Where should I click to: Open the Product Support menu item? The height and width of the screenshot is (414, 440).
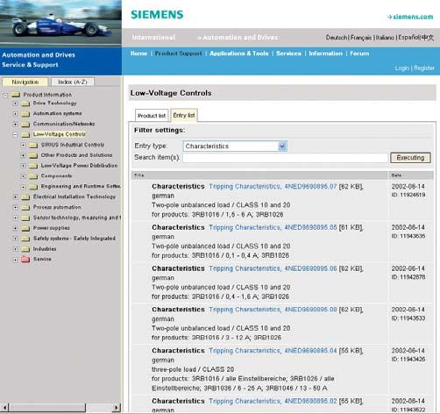click(x=178, y=54)
